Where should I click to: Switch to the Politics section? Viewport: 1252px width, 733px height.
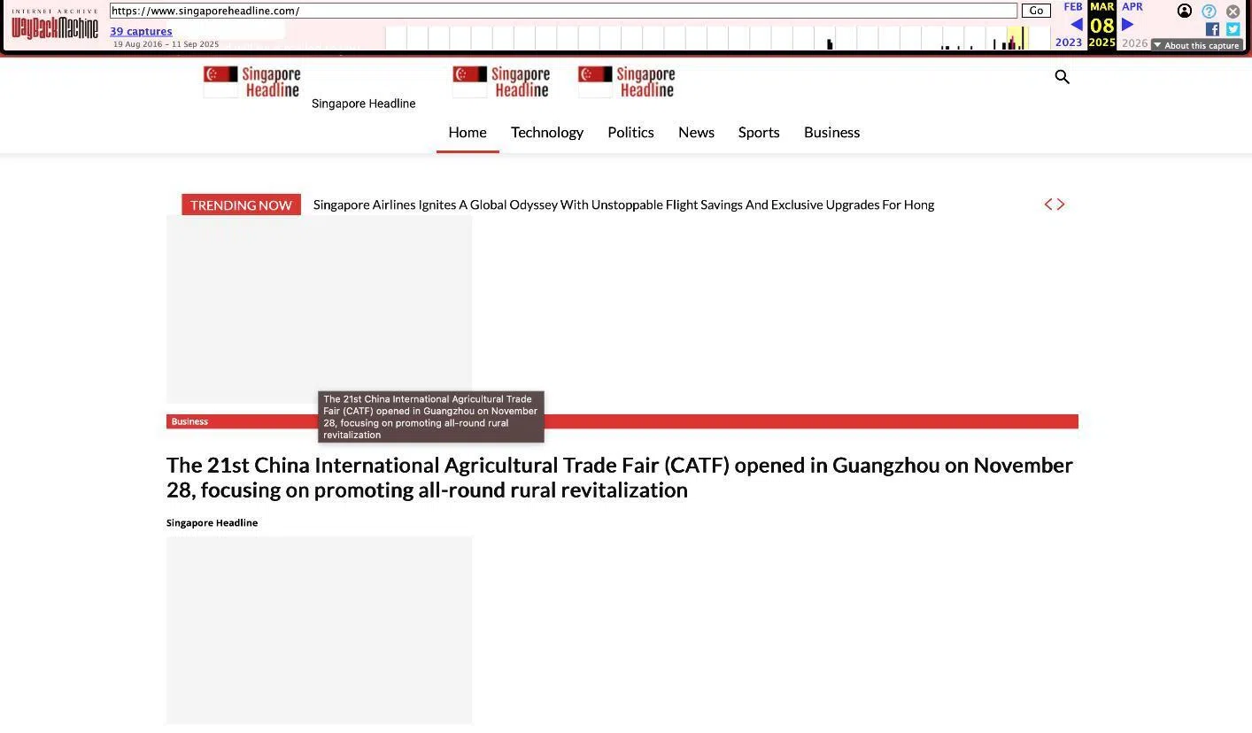[630, 132]
